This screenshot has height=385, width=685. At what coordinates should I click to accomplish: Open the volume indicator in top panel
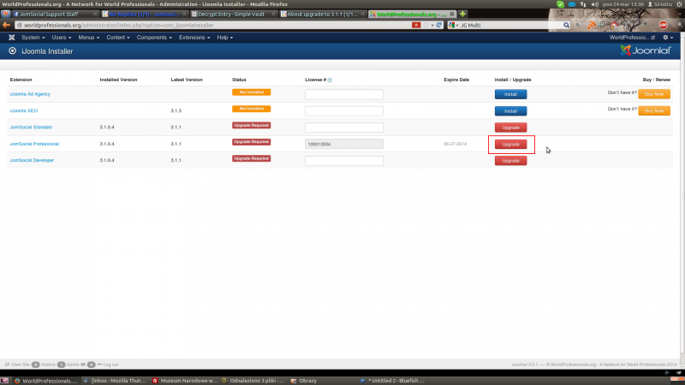tap(594, 4)
